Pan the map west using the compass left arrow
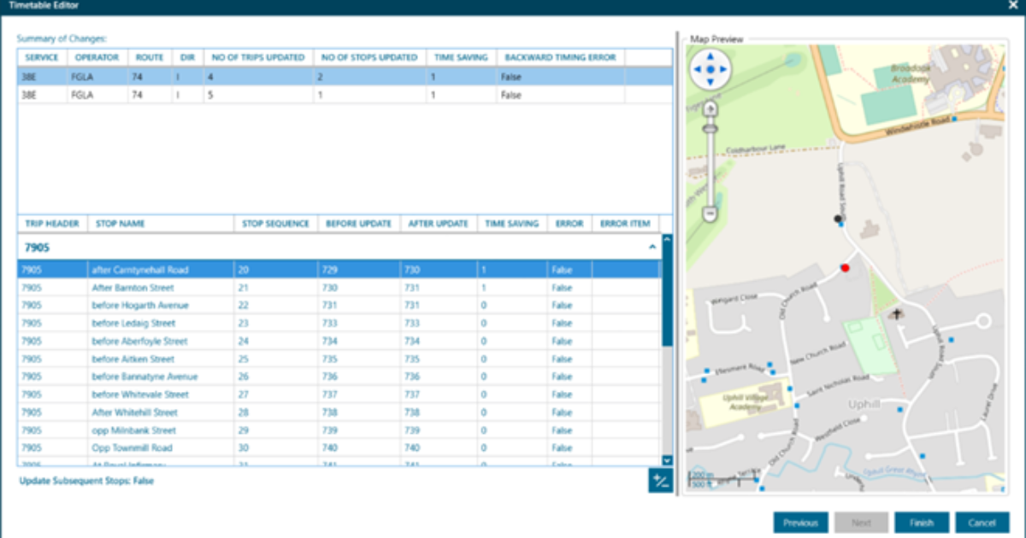Screen dimensions: 1026x538 [x=697, y=68]
